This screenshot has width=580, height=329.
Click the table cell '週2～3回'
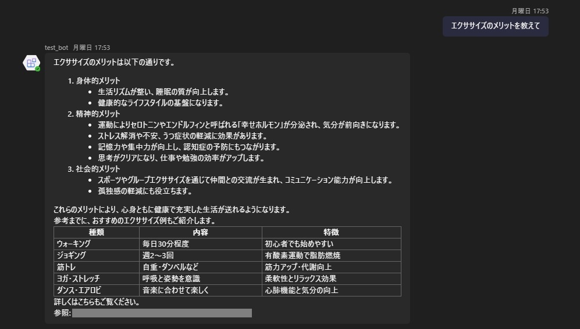click(201, 255)
